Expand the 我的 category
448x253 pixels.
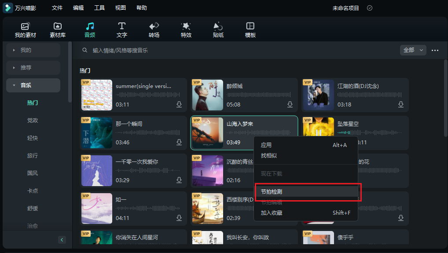(x=33, y=50)
